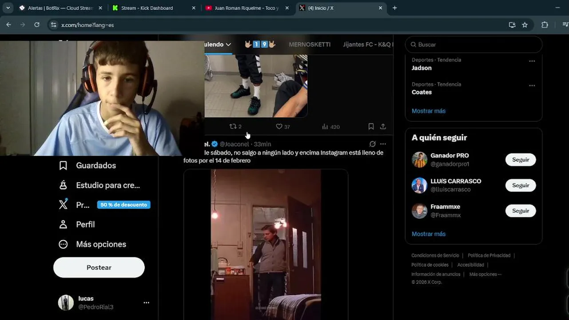Select the MERNOSKETTI timeline tab
This screenshot has width=569, height=320.
click(x=310, y=44)
